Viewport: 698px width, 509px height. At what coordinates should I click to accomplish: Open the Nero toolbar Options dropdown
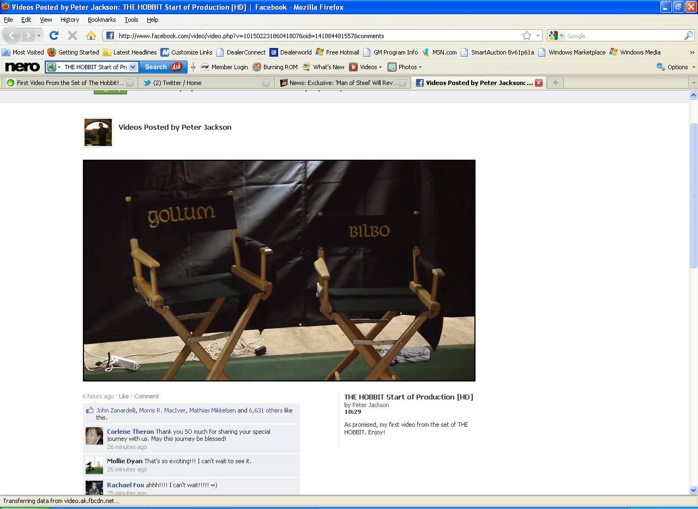click(x=676, y=67)
